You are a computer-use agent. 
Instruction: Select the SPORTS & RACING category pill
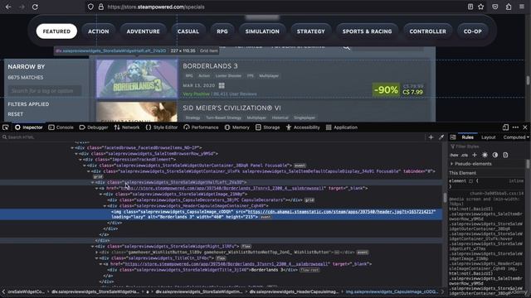point(367,31)
